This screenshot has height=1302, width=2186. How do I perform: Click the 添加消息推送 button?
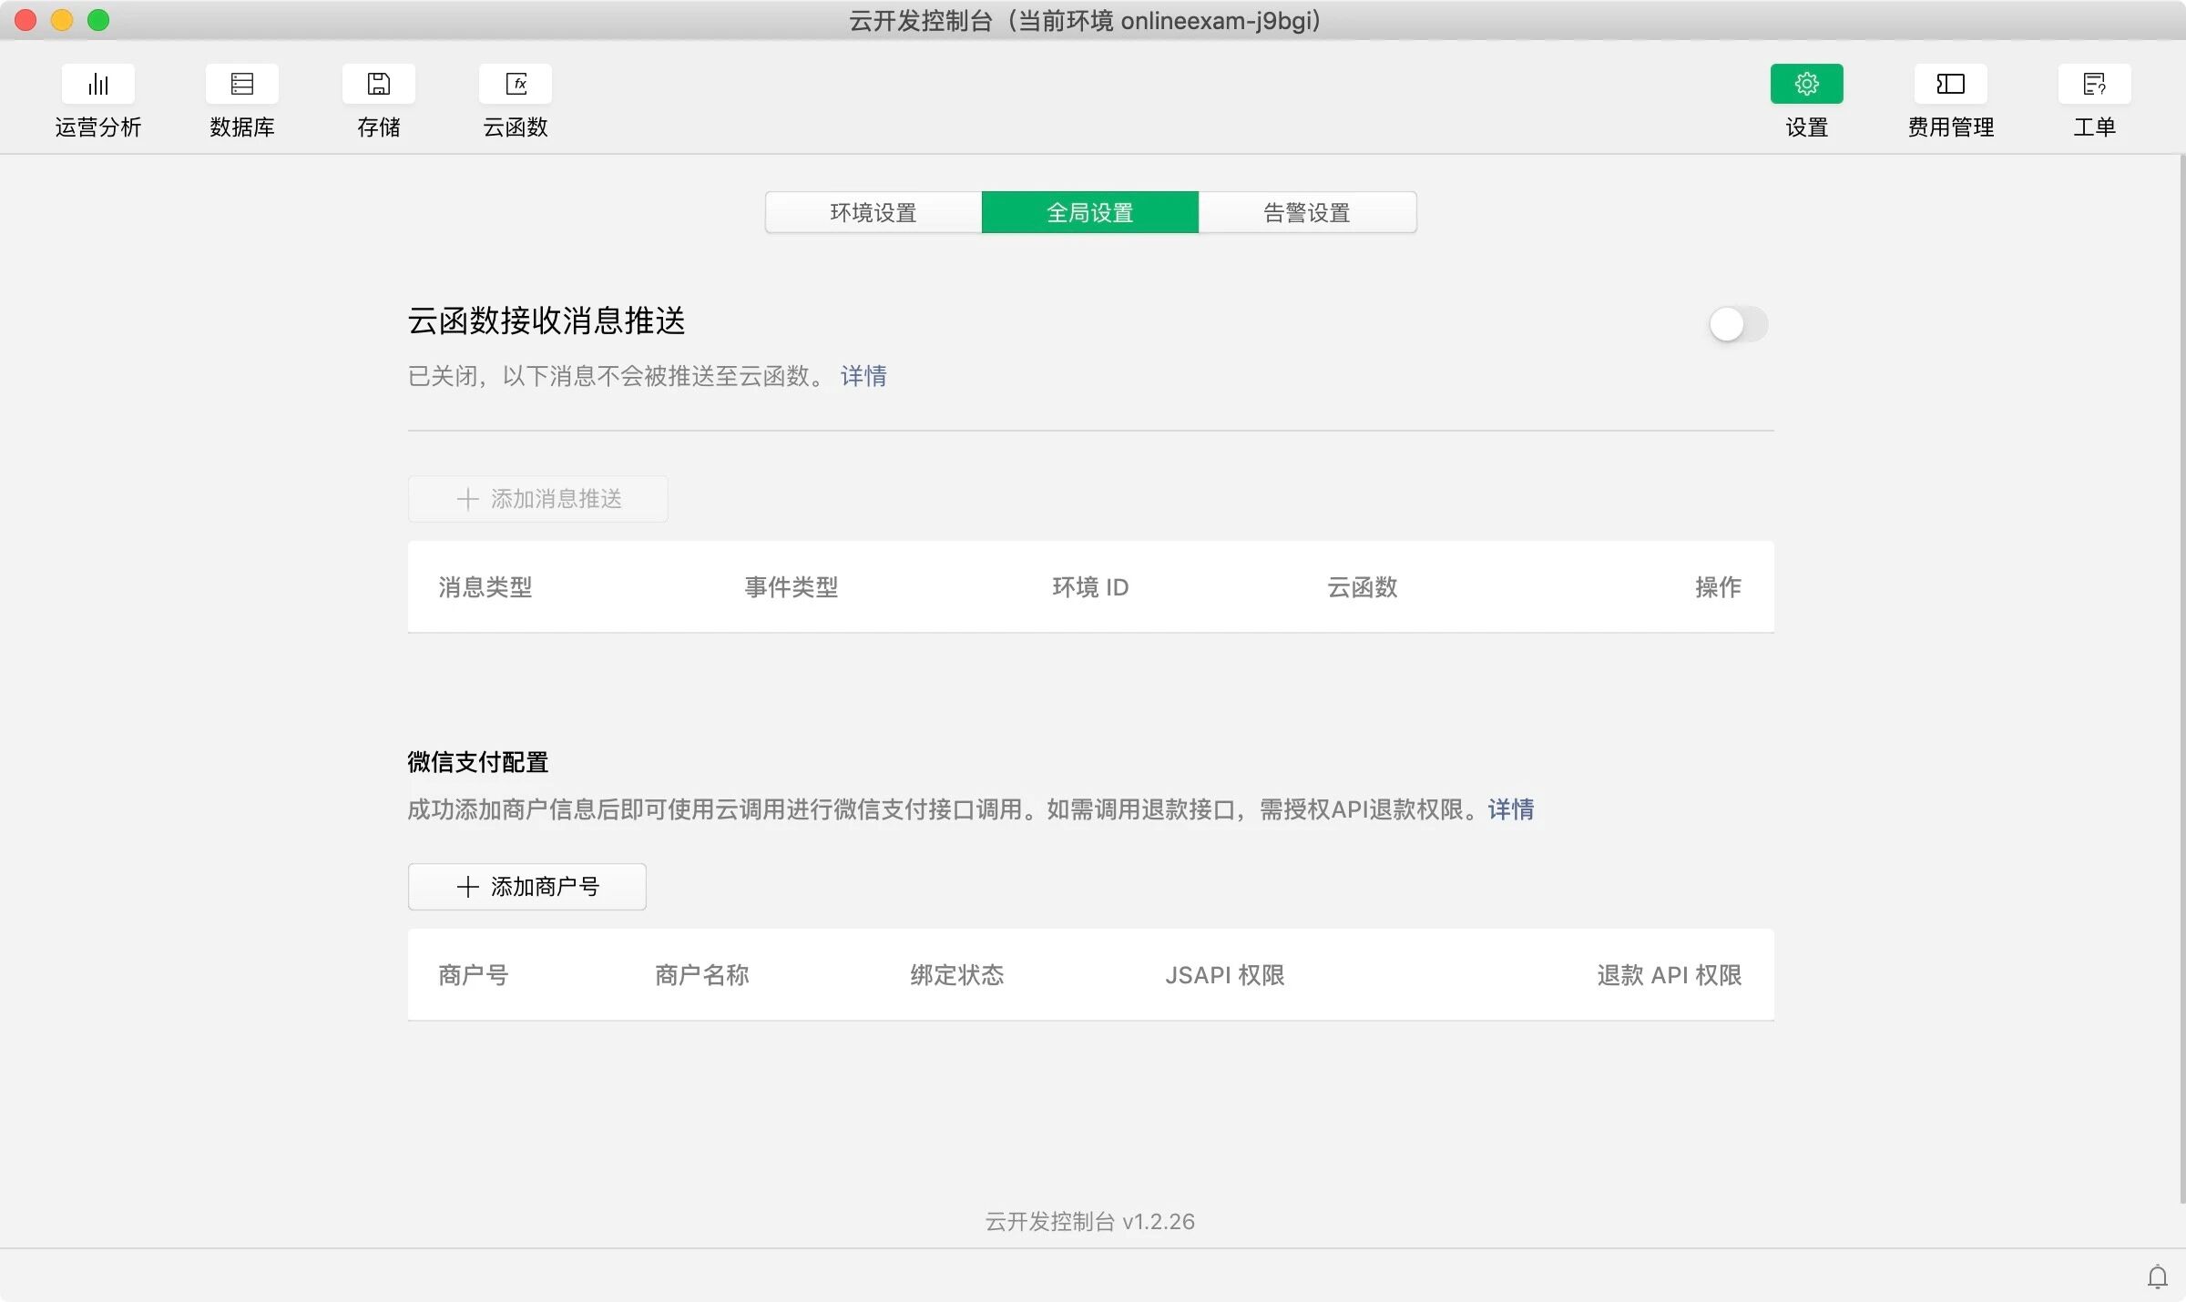537,499
